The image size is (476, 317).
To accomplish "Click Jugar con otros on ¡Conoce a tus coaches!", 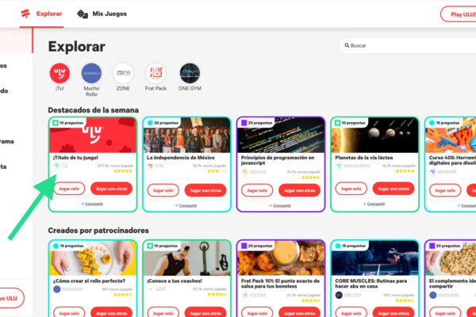I will [x=205, y=313].
